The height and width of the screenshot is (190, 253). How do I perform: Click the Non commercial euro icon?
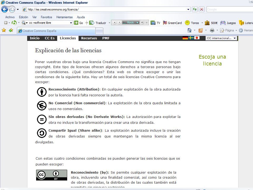click(x=42, y=106)
